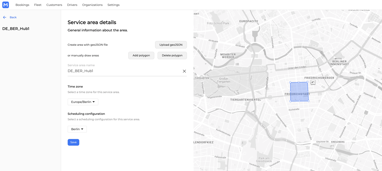Click the polygon's bottom-left corner handle
This screenshot has height=171, width=382.
pos(291,101)
